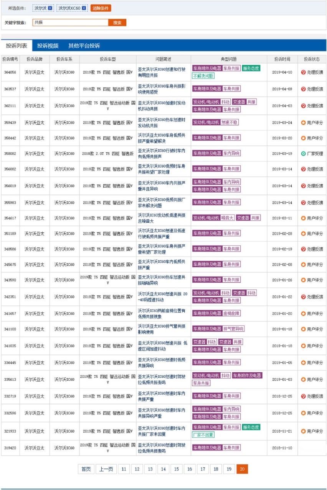Click the orange status icon for complaint 341035
327x490 pixels.
303,346
